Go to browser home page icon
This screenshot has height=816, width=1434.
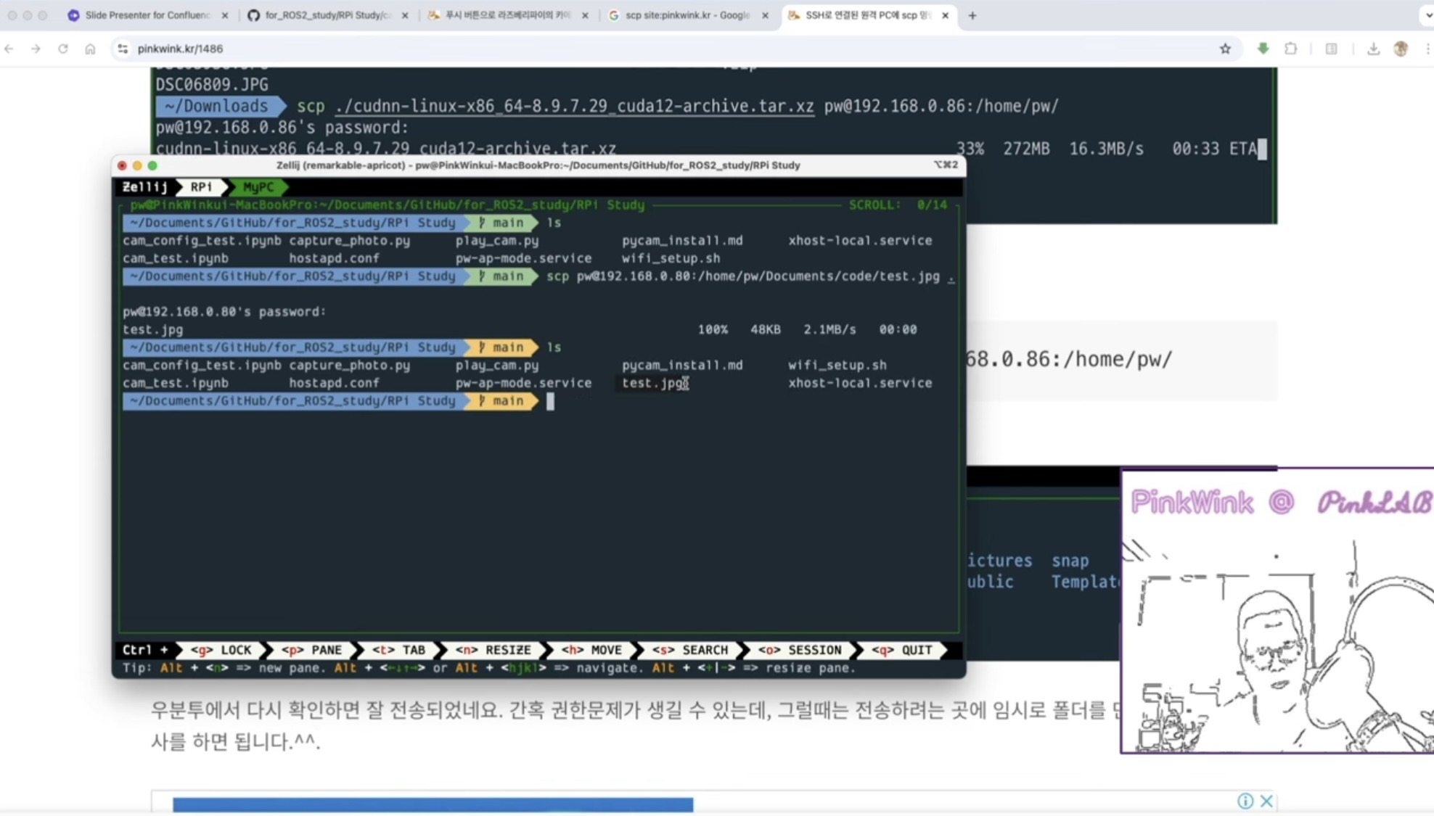[90, 49]
